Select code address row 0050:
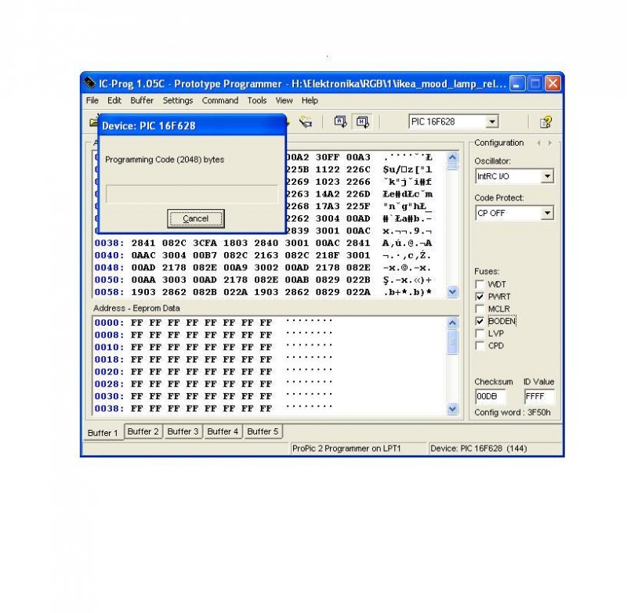This screenshot has width=627, height=613. click(109, 279)
